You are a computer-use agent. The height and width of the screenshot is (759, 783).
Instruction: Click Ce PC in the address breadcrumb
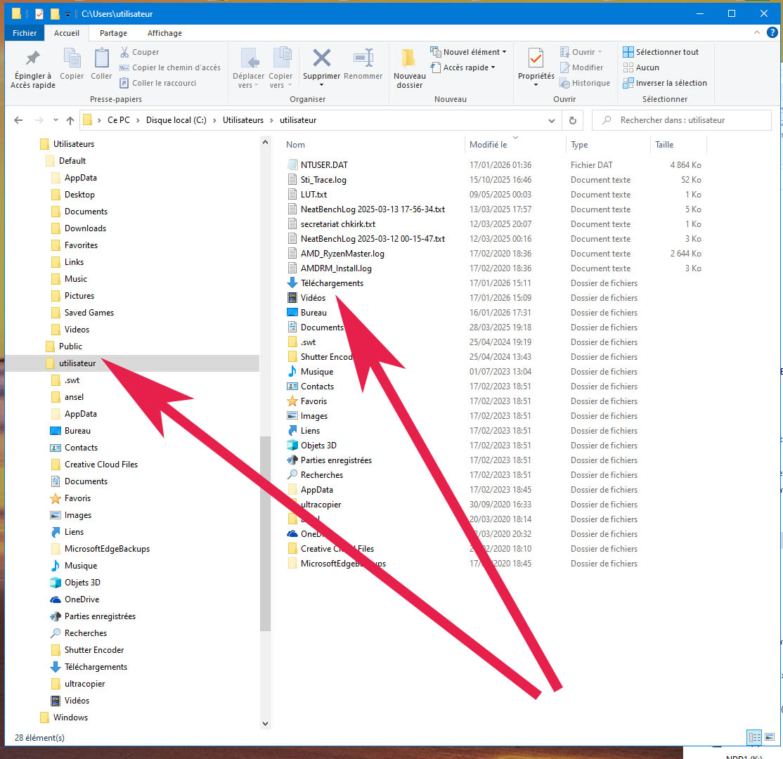click(118, 120)
